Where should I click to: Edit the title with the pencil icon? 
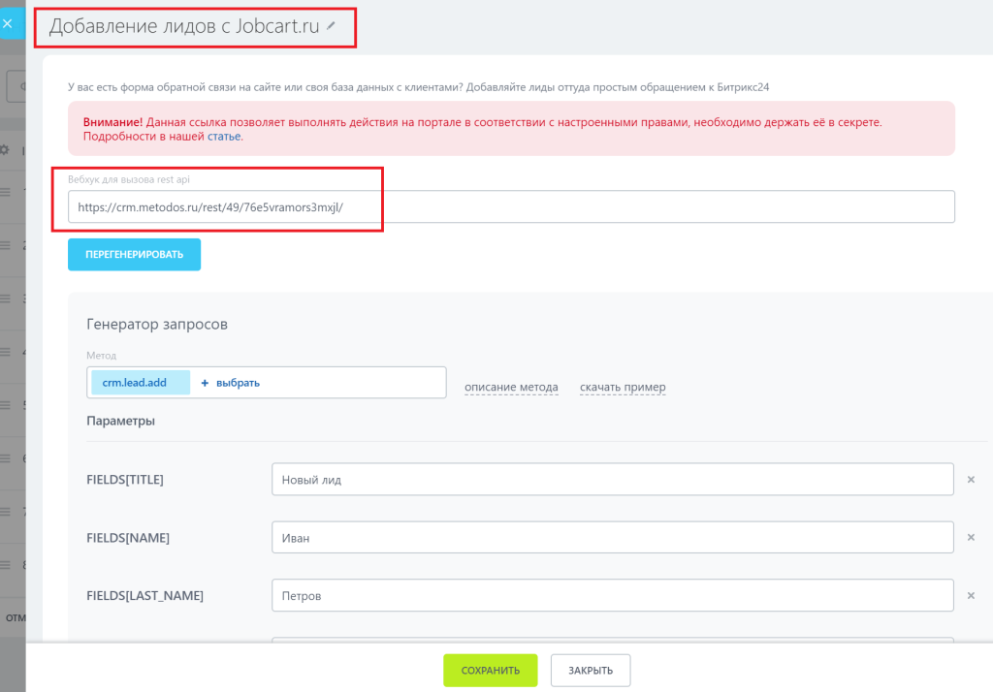pyautogui.click(x=332, y=26)
